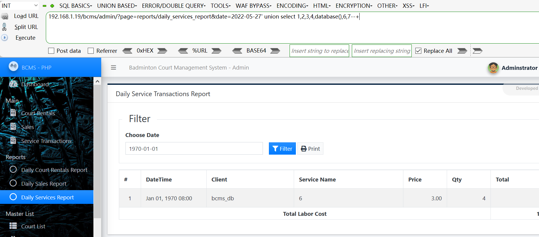Click the Split URL scissors icon
The height and width of the screenshot is (237, 539).
tap(4, 27)
